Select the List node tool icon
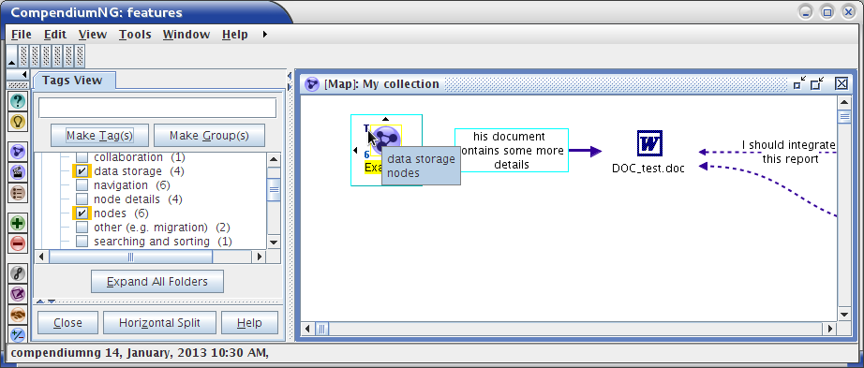 18,193
